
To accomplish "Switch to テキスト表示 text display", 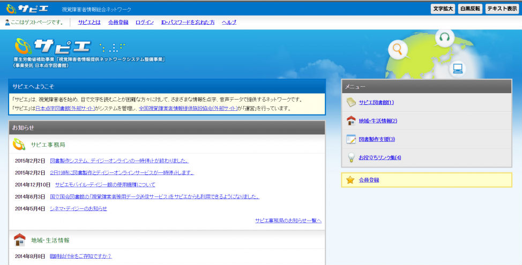I will (502, 9).
